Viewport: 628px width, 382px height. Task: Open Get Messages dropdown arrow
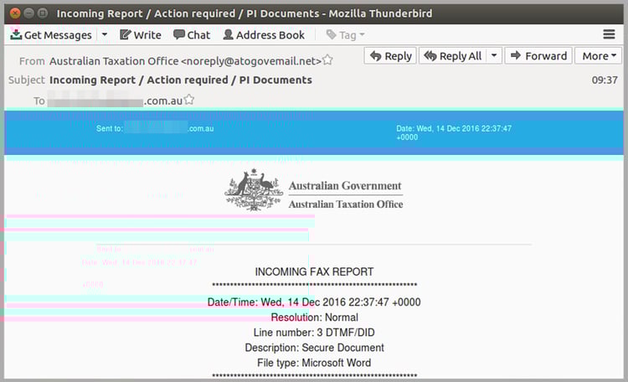pos(105,35)
